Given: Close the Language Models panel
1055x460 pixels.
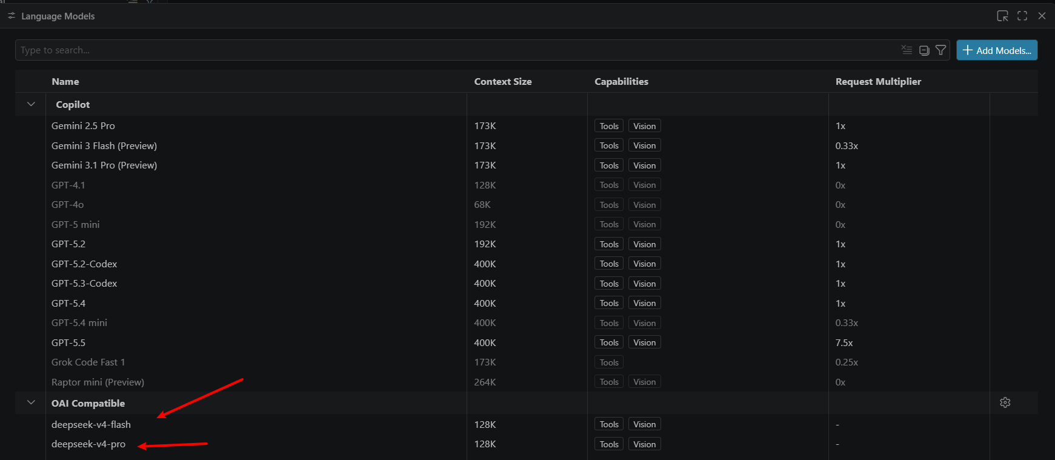Looking at the screenshot, I should pos(1042,16).
